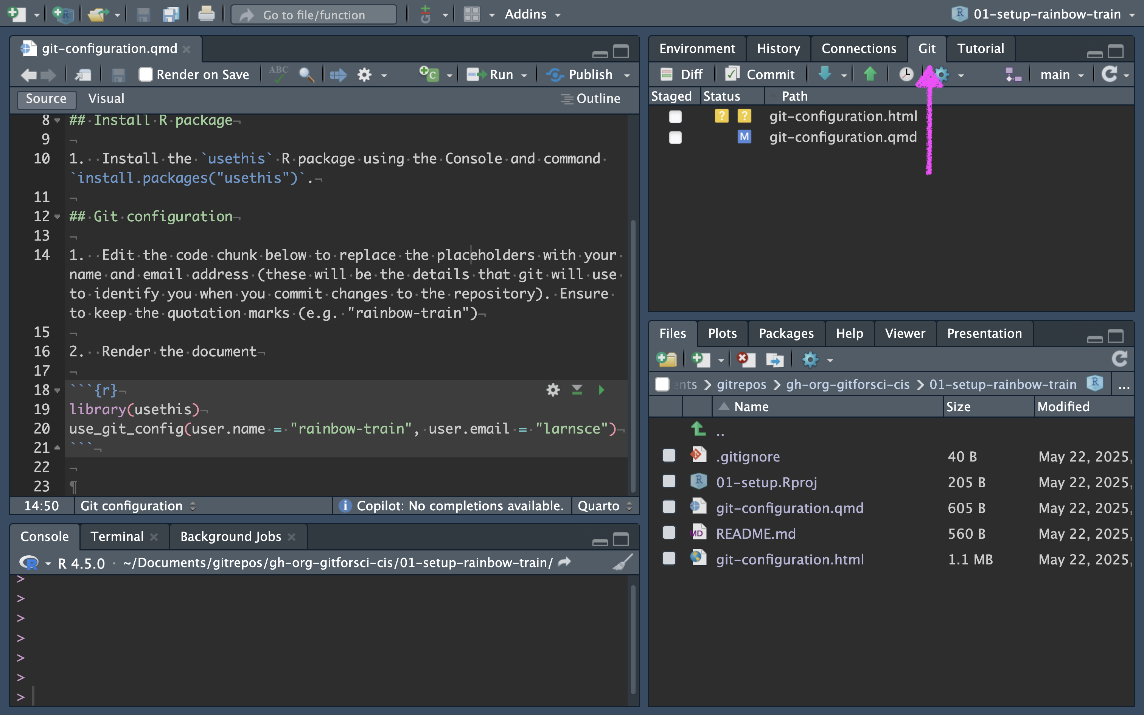
Task: Check the README.md file checkbox
Action: coord(669,533)
